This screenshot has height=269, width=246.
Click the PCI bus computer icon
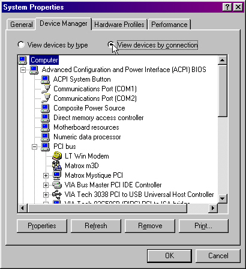(45, 147)
